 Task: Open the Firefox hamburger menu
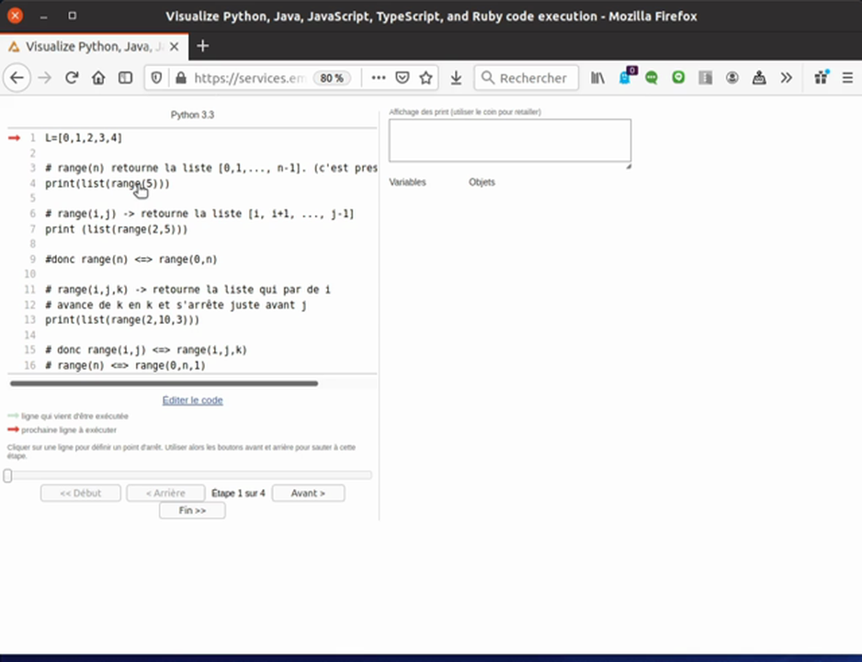847,78
